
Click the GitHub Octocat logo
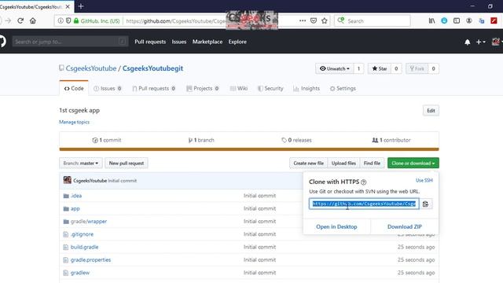click(2, 42)
